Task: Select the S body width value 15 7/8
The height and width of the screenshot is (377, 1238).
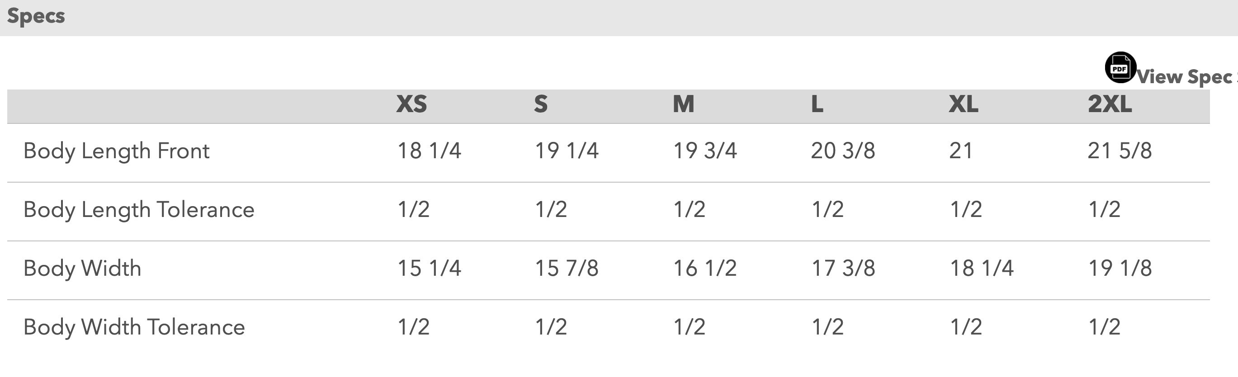Action: click(567, 269)
